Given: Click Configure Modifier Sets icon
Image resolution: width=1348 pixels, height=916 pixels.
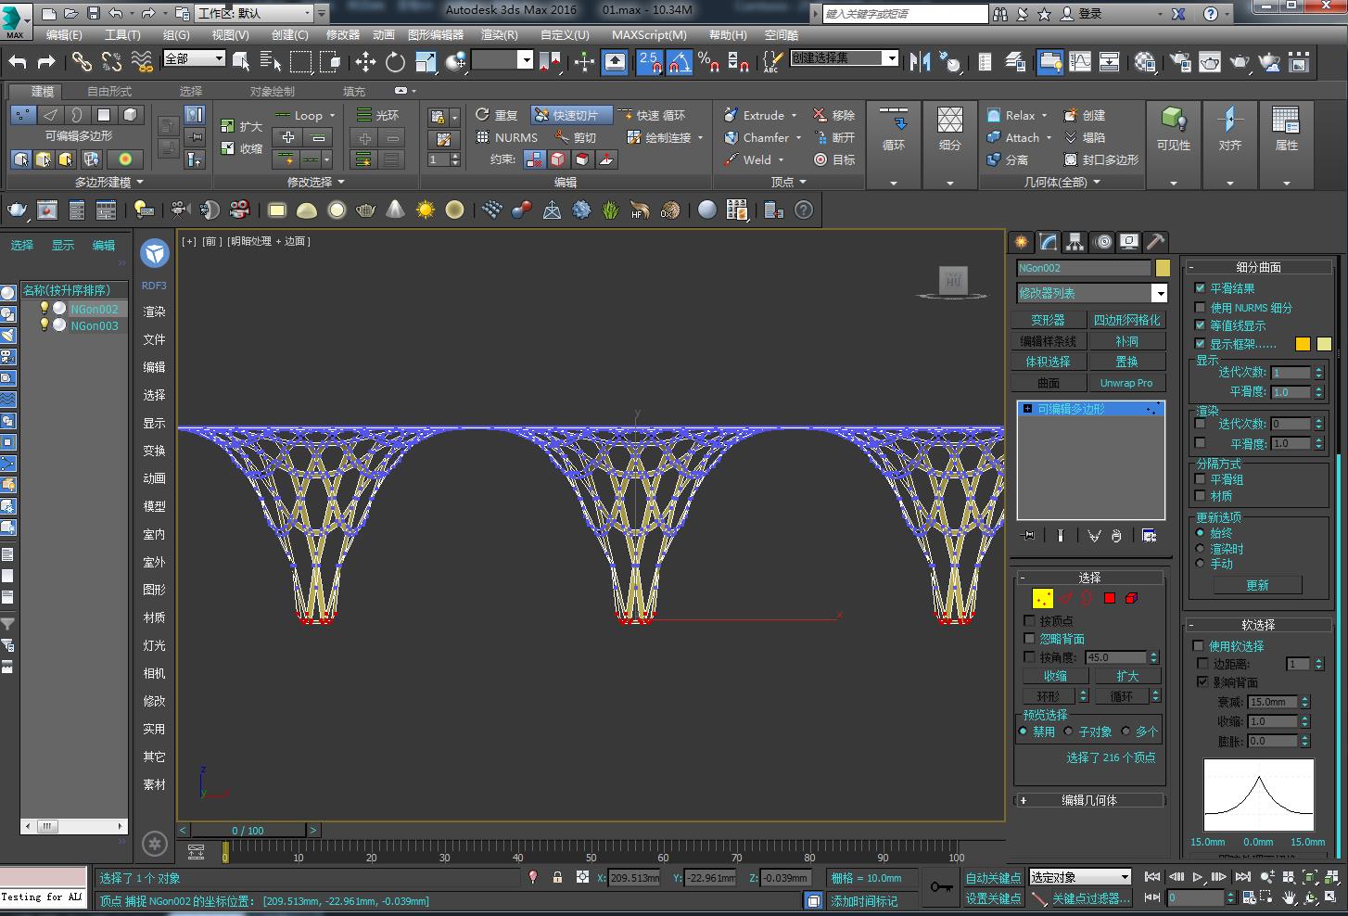Looking at the screenshot, I should click(1150, 535).
